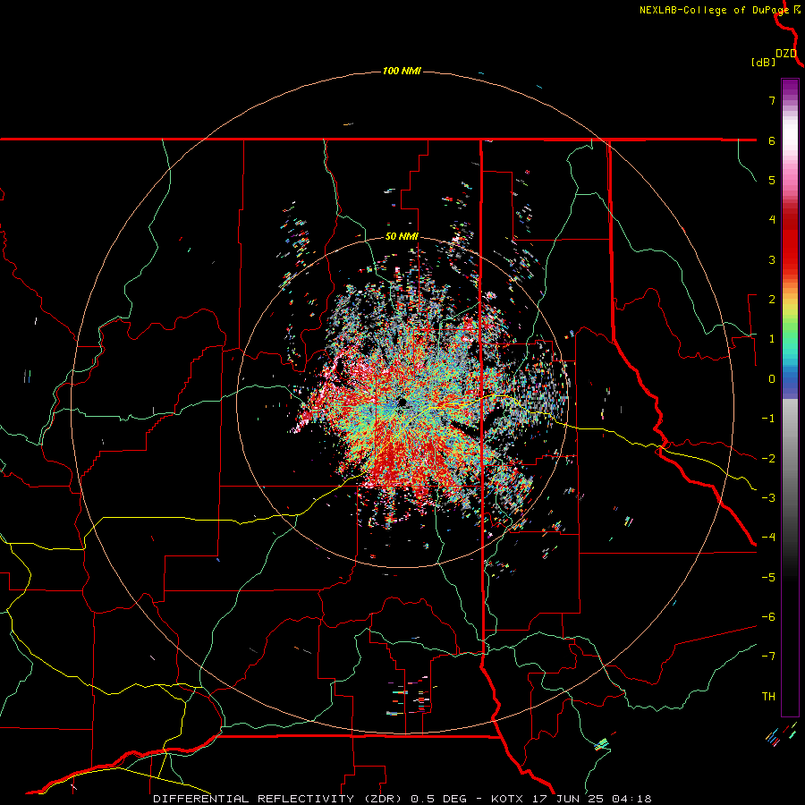The width and height of the screenshot is (805, 805).
Task: Click the 4 value on color scale
Action: 772,220
